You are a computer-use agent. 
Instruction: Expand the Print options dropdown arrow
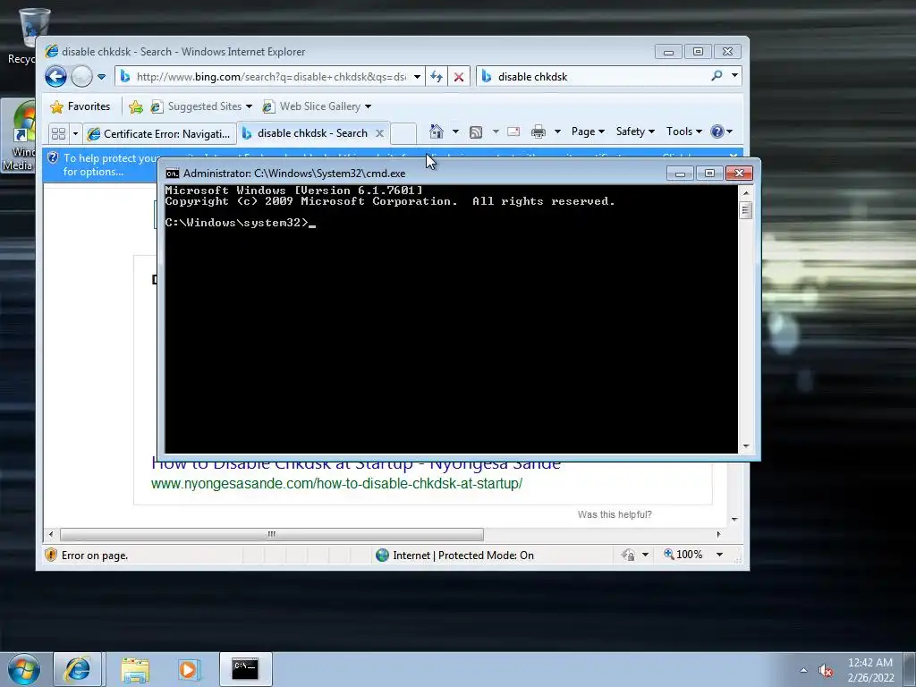pyautogui.click(x=557, y=131)
